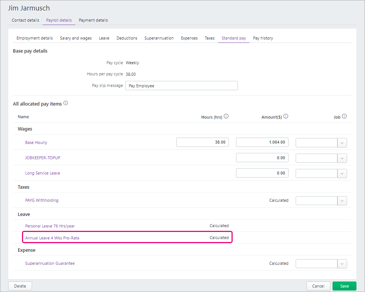Open the Superannuation tab
The width and height of the screenshot is (365, 292).
pyautogui.click(x=159, y=38)
